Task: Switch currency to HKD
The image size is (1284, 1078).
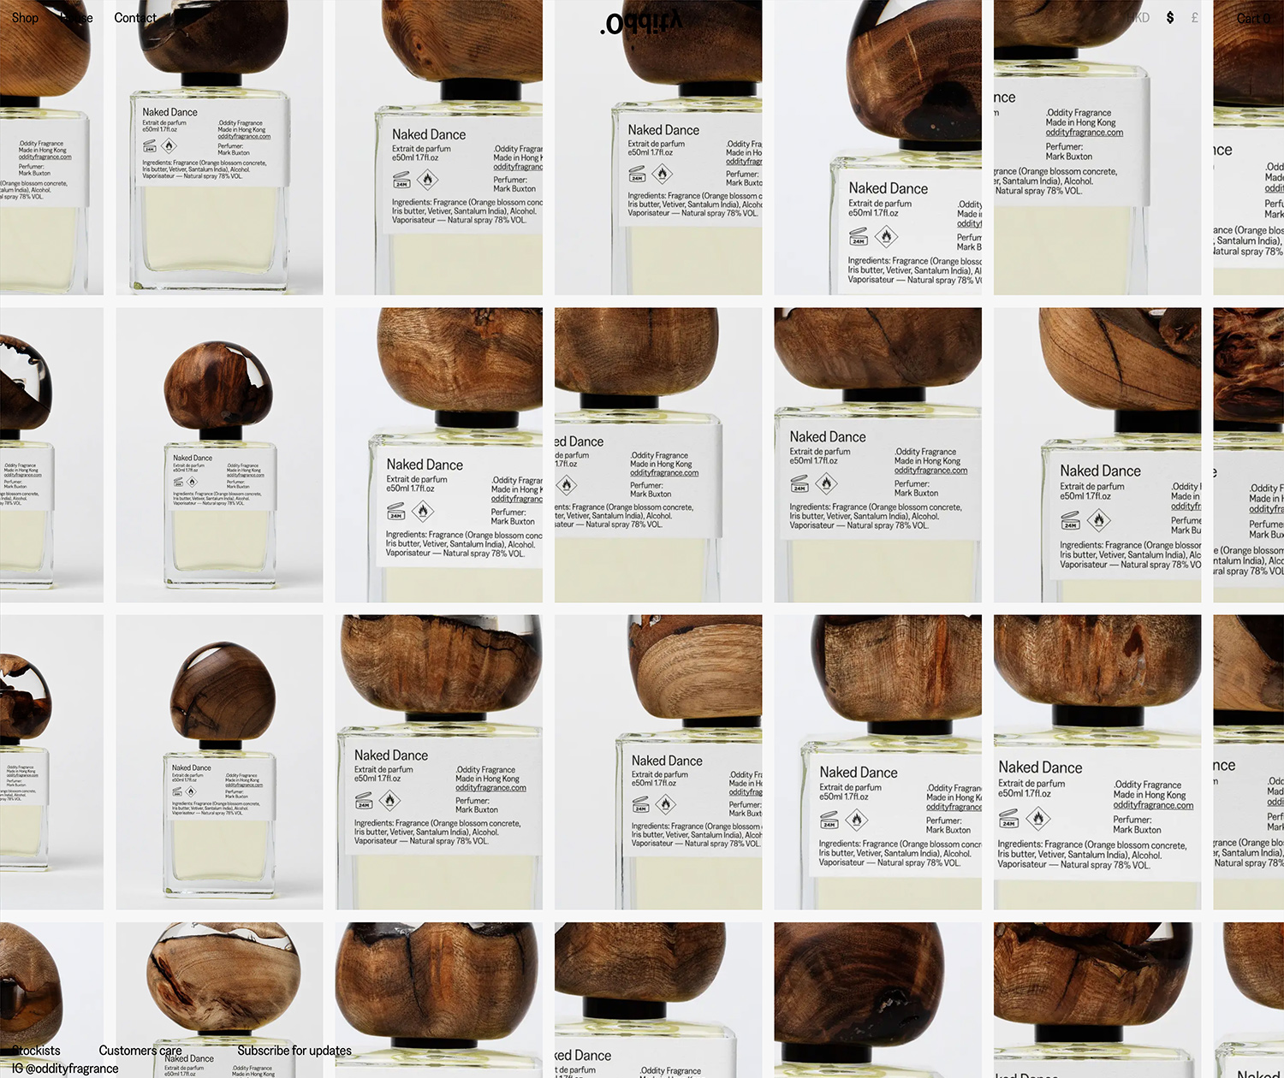Action: 1138,17
